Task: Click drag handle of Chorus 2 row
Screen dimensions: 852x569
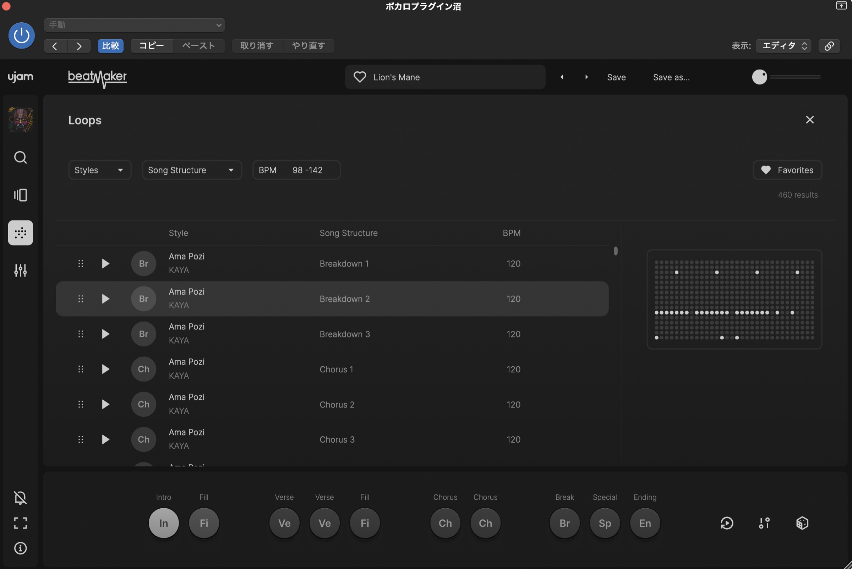Action: [x=81, y=404]
